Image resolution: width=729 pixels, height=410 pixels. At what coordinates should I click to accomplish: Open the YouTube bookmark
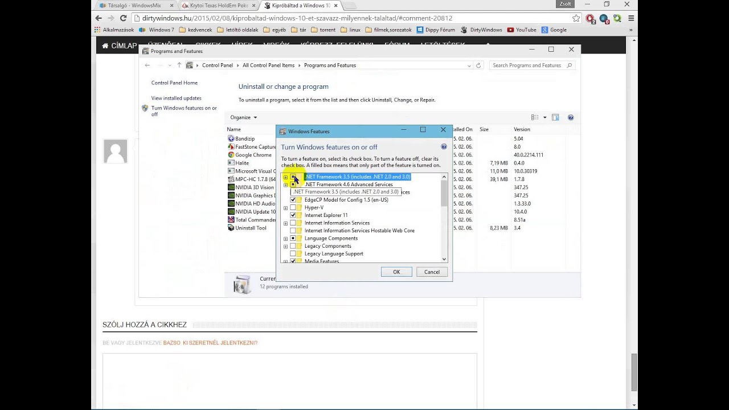click(x=522, y=30)
